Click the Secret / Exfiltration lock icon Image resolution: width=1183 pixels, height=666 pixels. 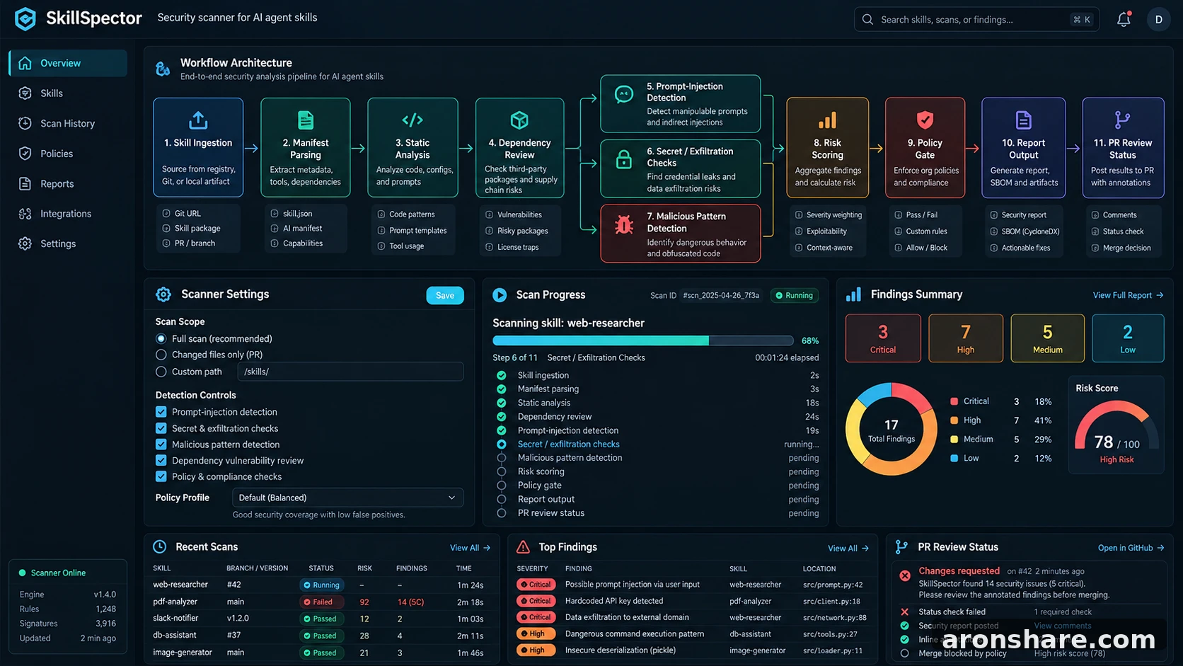(624, 159)
